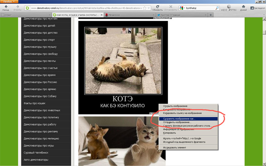
Task: Open Демотиваторы про свободу link
Action: pyautogui.click(x=41, y=54)
